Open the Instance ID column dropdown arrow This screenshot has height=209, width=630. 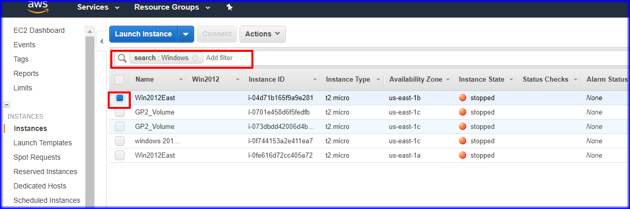click(315, 80)
